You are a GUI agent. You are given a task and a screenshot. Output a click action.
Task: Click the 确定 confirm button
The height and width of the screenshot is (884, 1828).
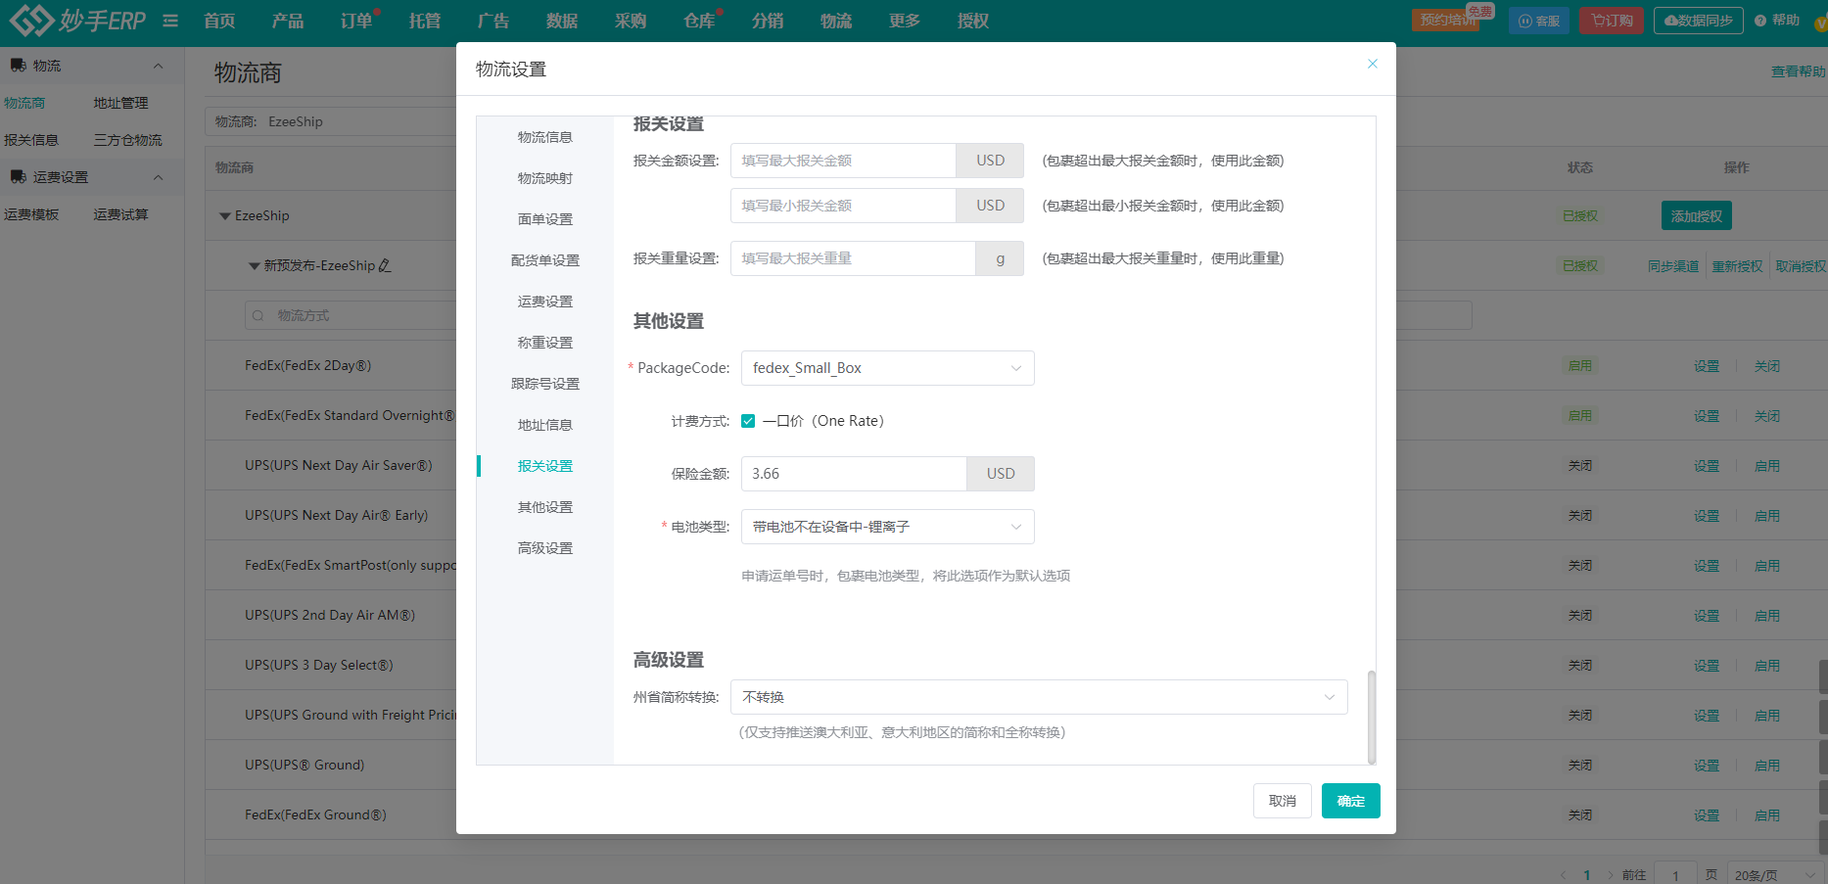1350,801
